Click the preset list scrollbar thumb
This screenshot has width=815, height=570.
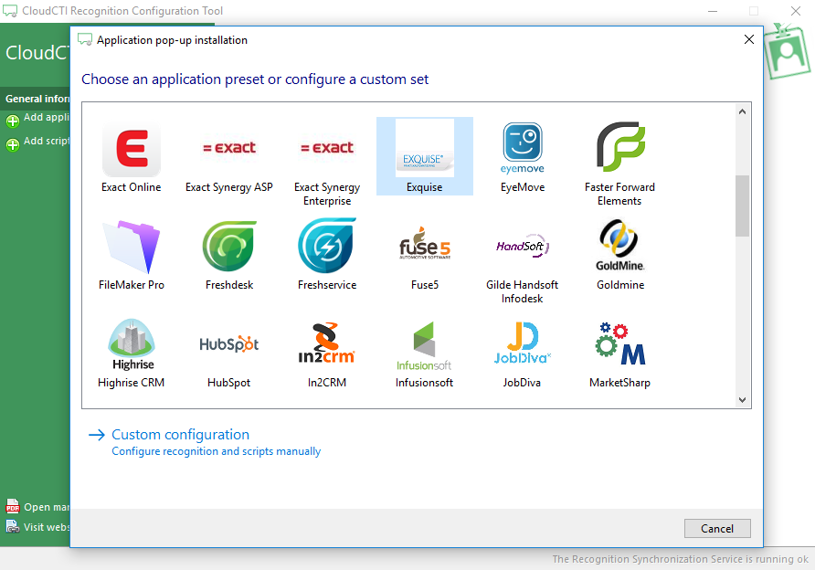click(742, 206)
